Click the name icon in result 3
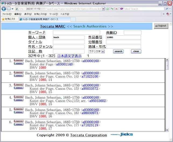Screen dimensions: 173x142 [x=19, y=84]
